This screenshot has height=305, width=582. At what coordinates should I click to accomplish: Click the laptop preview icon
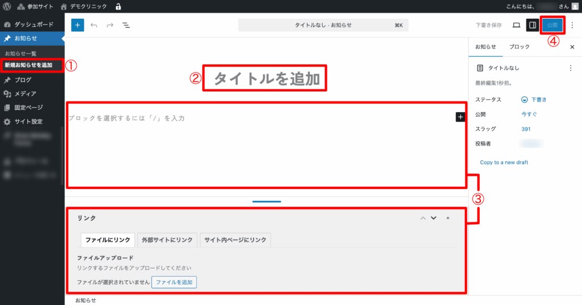coord(516,25)
